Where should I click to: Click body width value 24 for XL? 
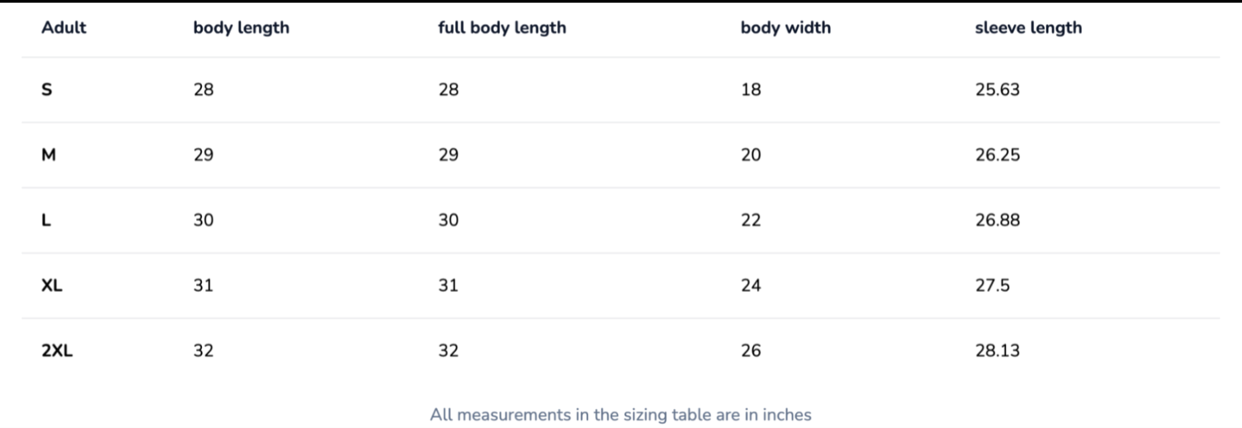click(751, 285)
